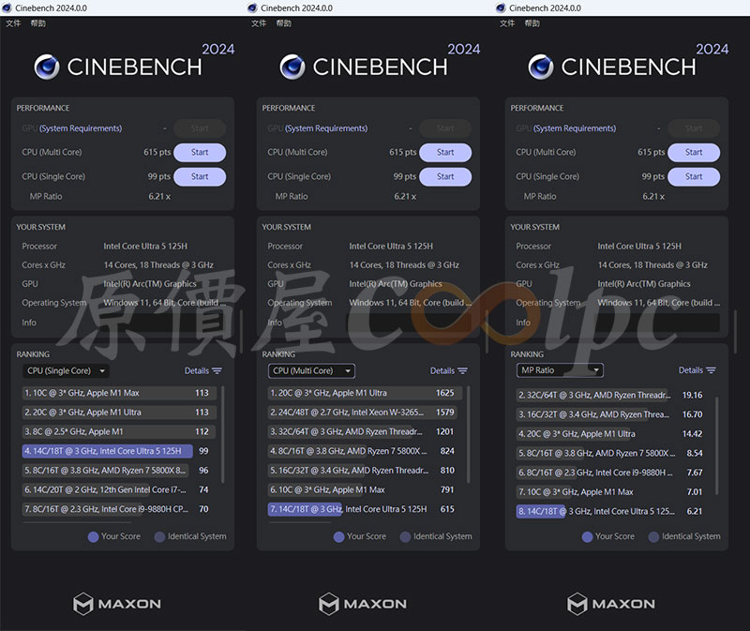Click greyed GPU Start button in single-core ranking window
750x631 pixels.
point(200,128)
